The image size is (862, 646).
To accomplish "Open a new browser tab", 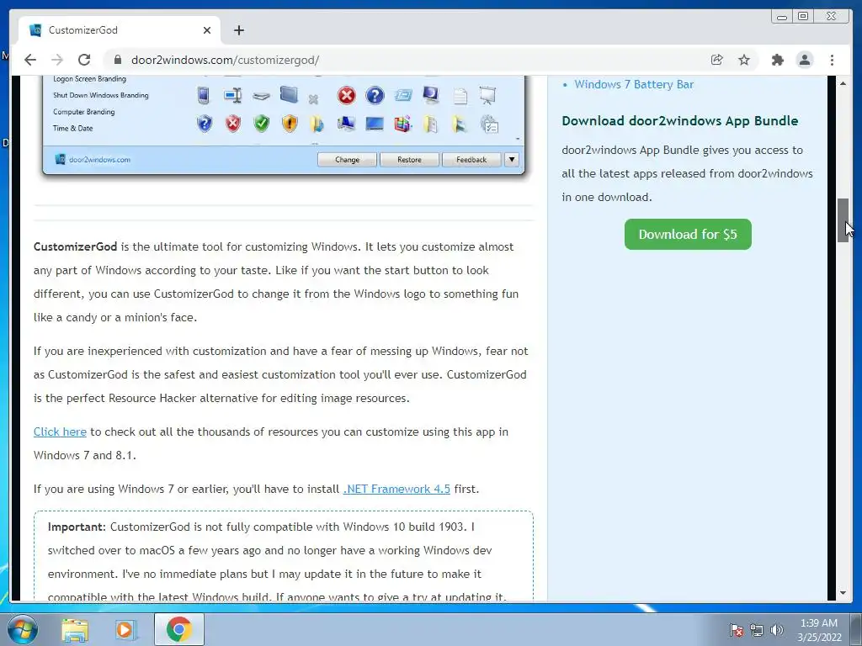I will 238,30.
